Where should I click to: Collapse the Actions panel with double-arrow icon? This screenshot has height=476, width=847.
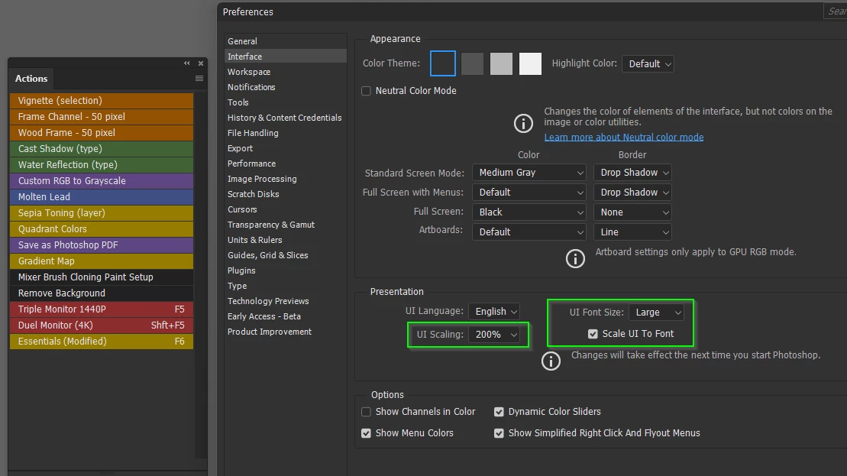click(x=187, y=63)
